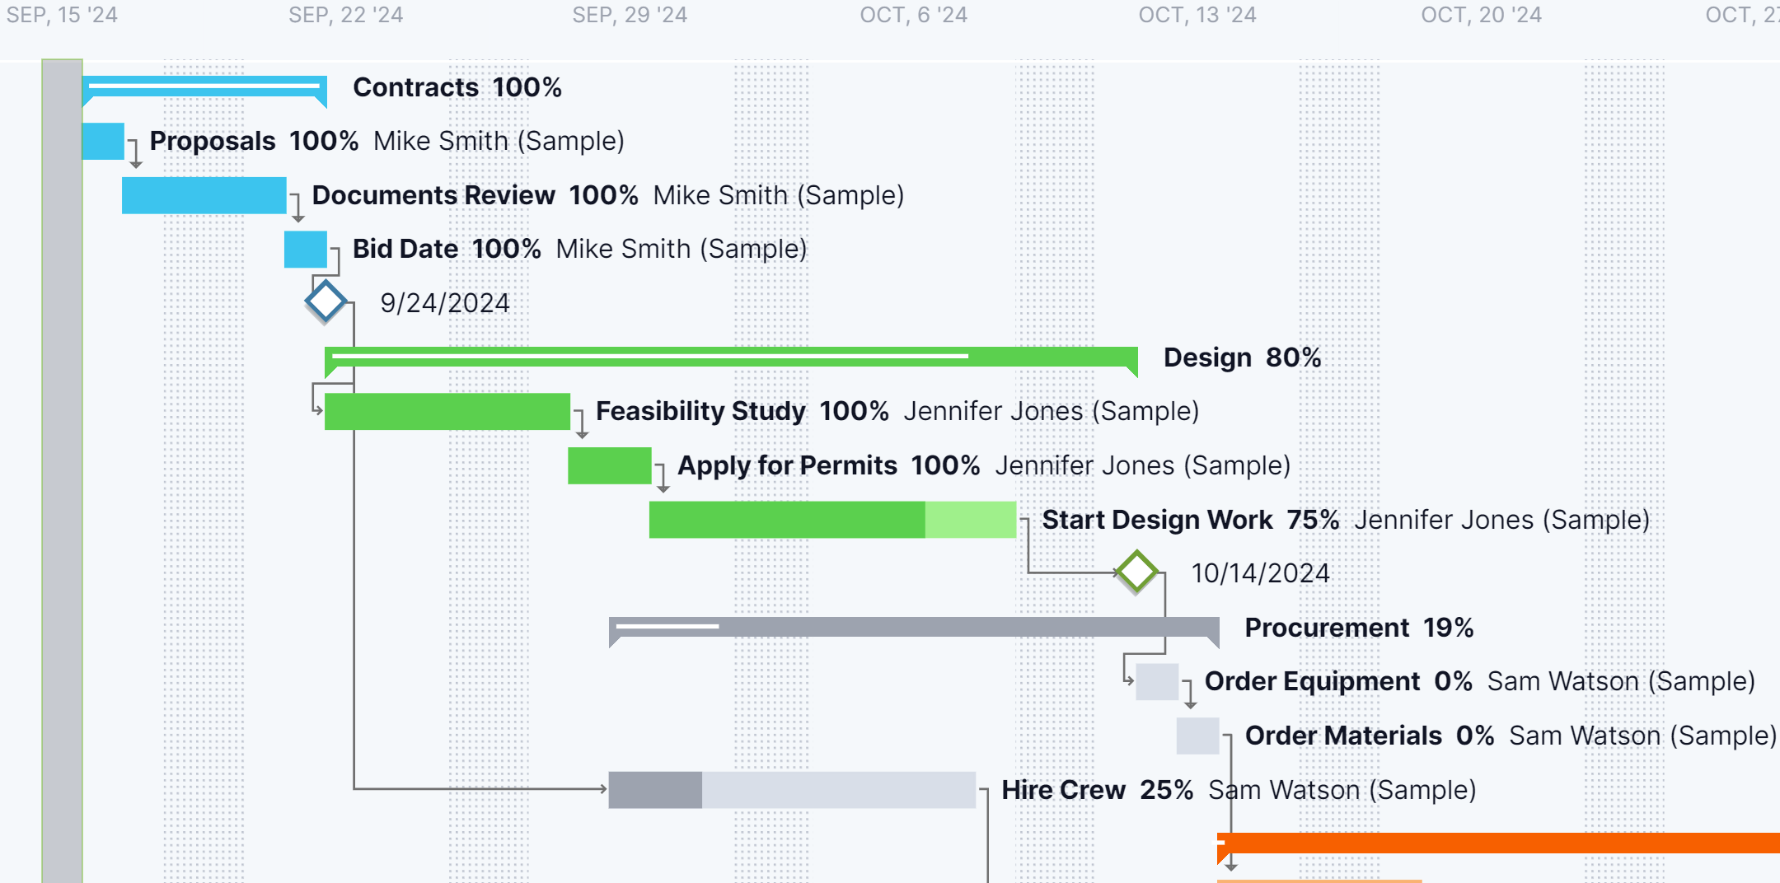Click the orange summary bar at bottom
The height and width of the screenshot is (883, 1780).
click(x=1498, y=843)
